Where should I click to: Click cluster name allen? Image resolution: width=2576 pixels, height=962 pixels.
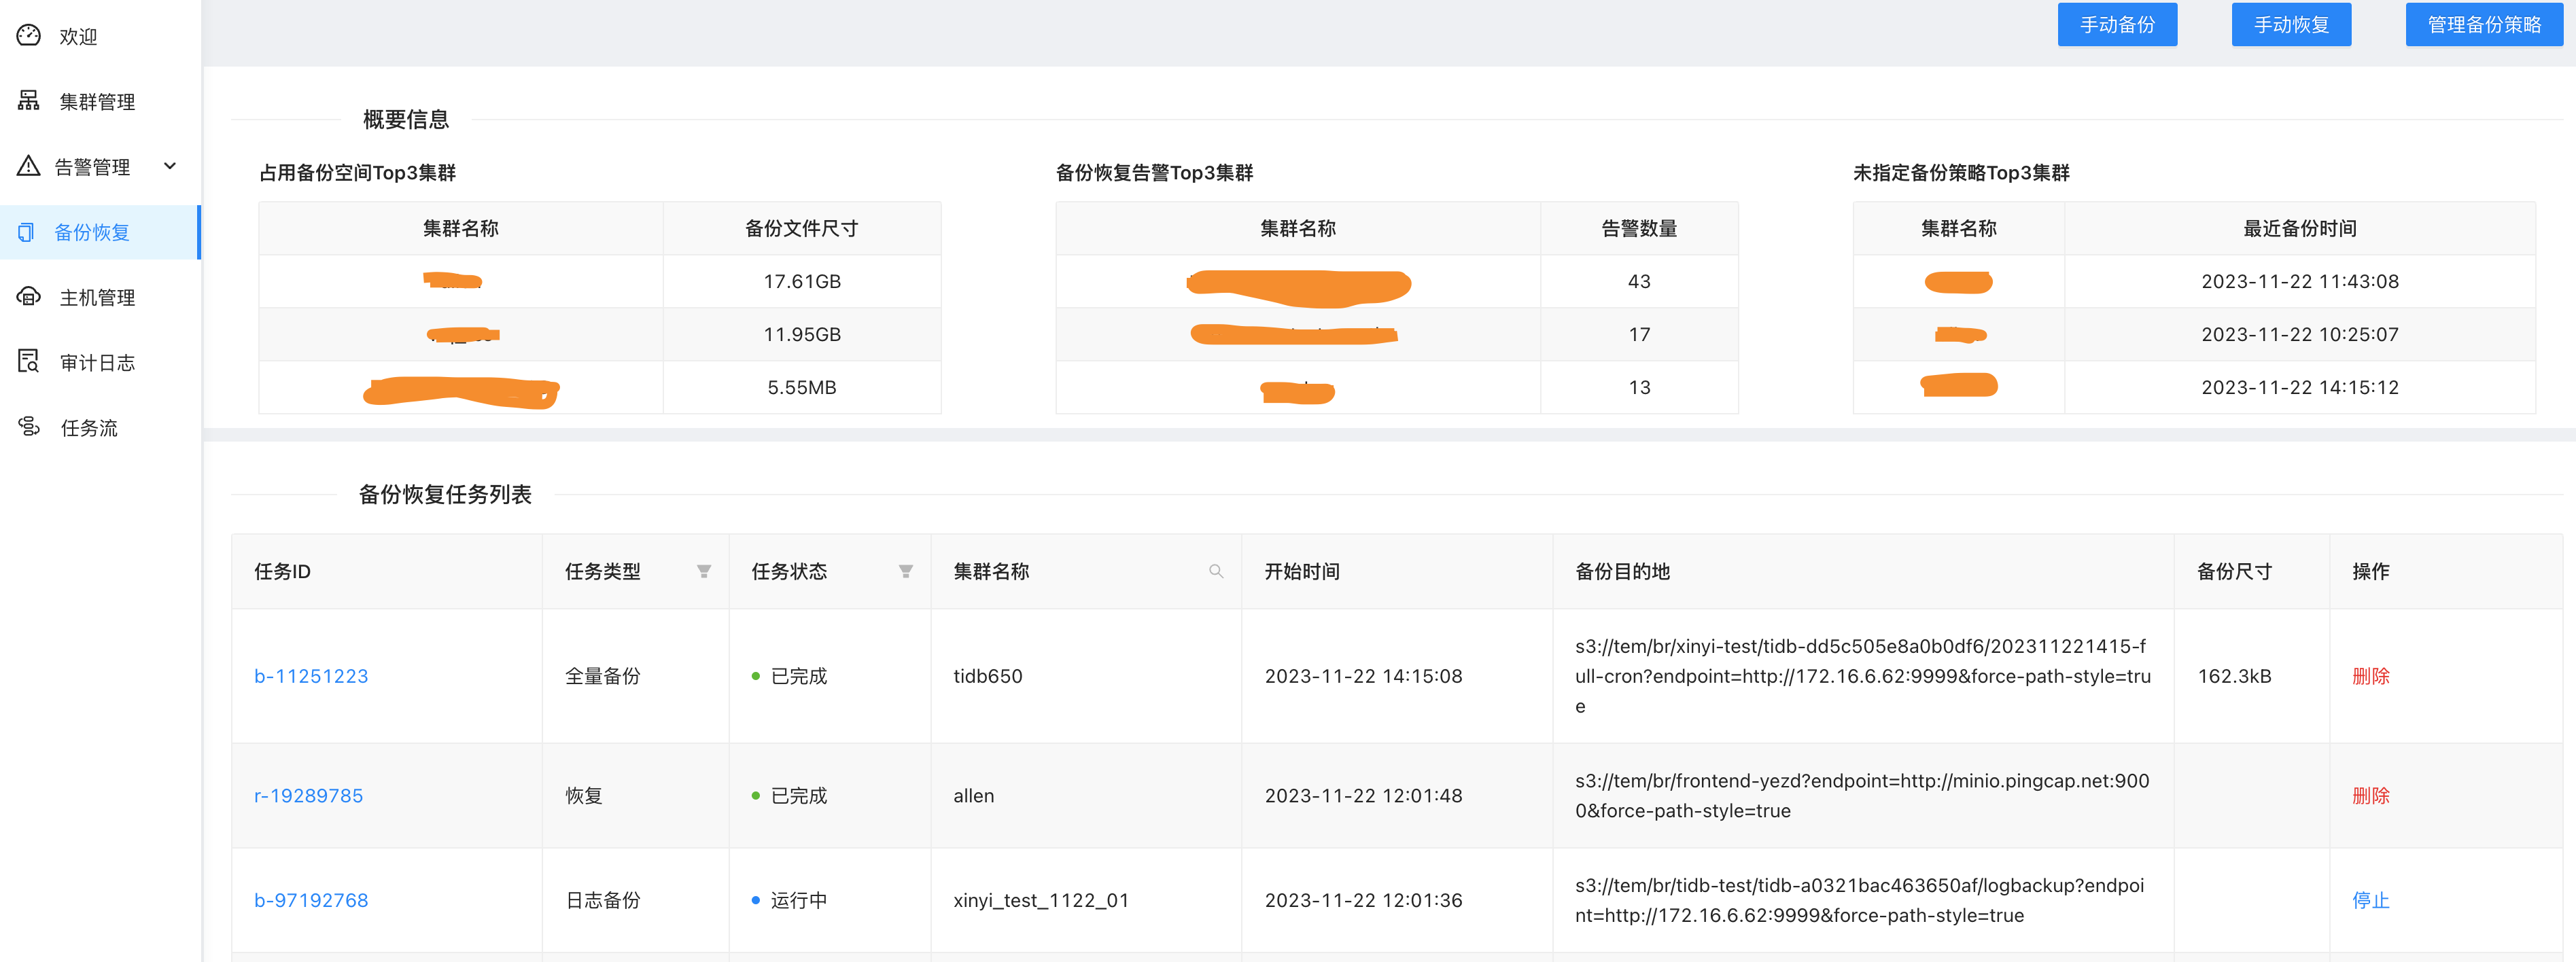[x=974, y=796]
